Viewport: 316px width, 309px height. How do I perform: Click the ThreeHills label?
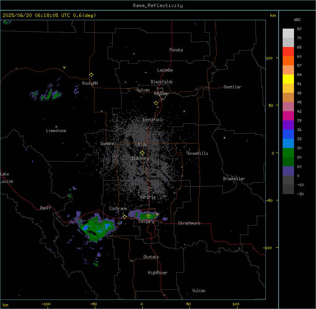(x=197, y=153)
